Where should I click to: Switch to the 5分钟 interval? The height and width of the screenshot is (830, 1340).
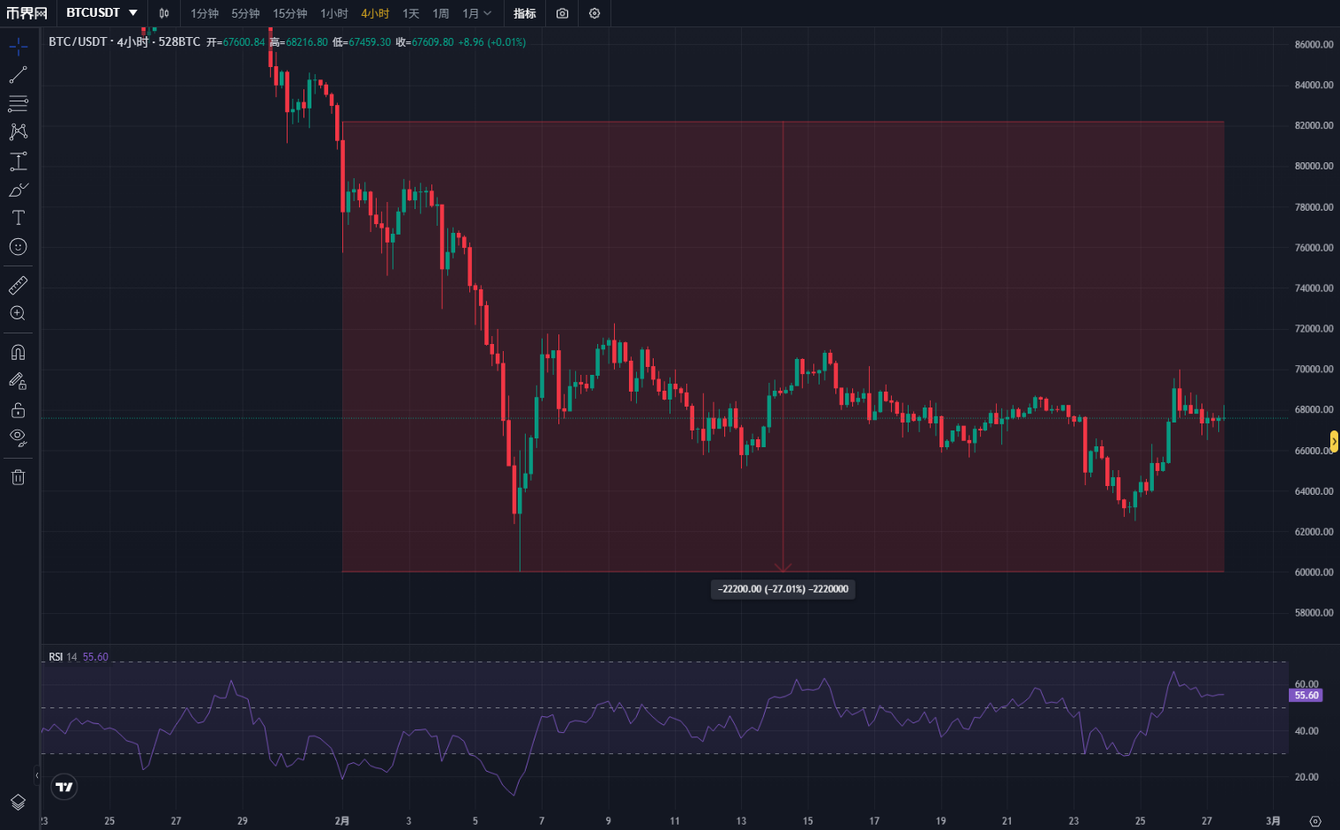click(245, 13)
